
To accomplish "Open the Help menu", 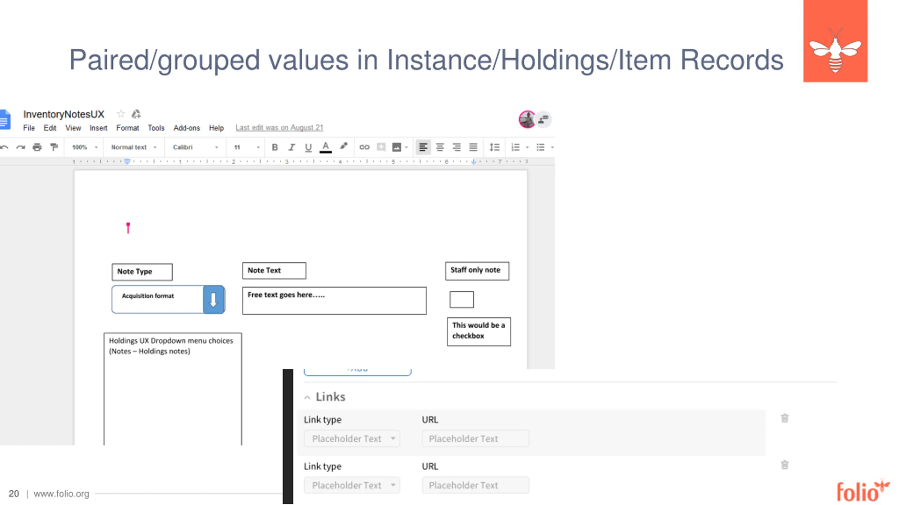I will [x=216, y=128].
